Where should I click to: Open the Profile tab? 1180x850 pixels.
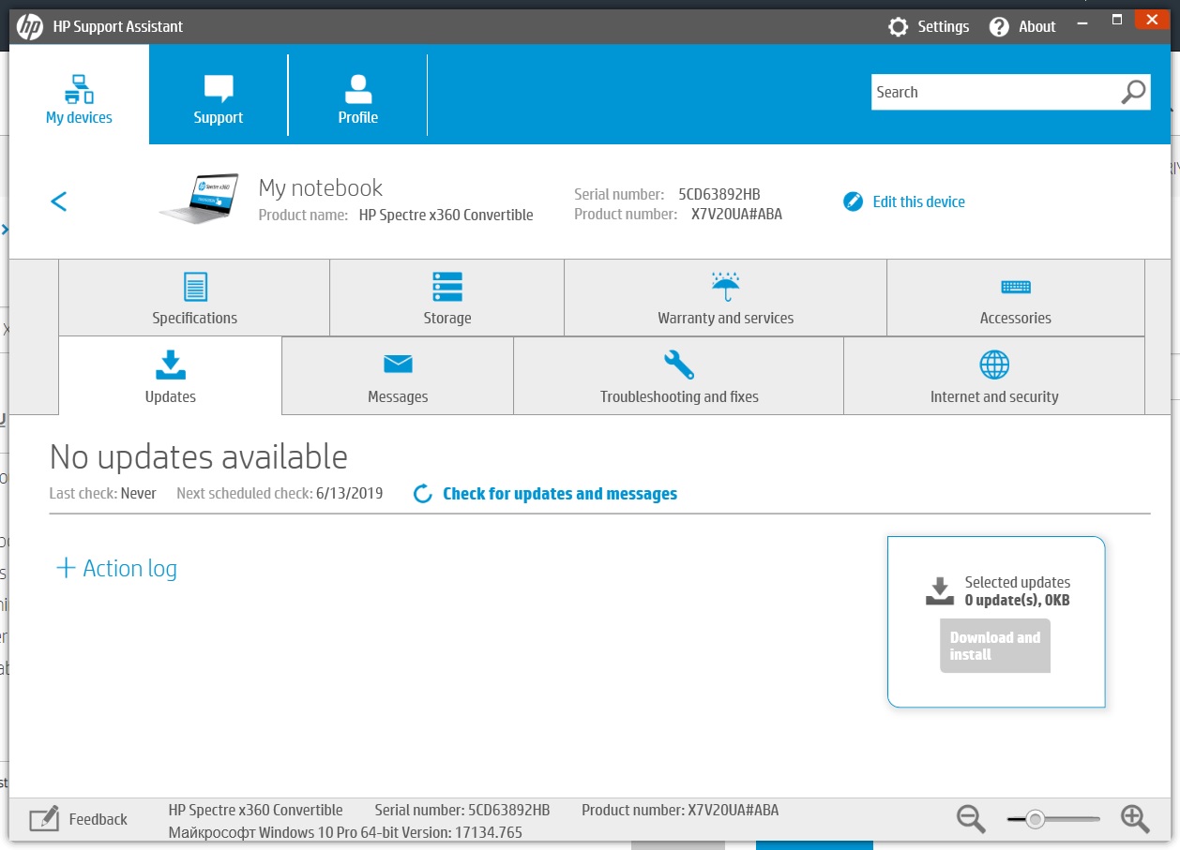(x=358, y=94)
